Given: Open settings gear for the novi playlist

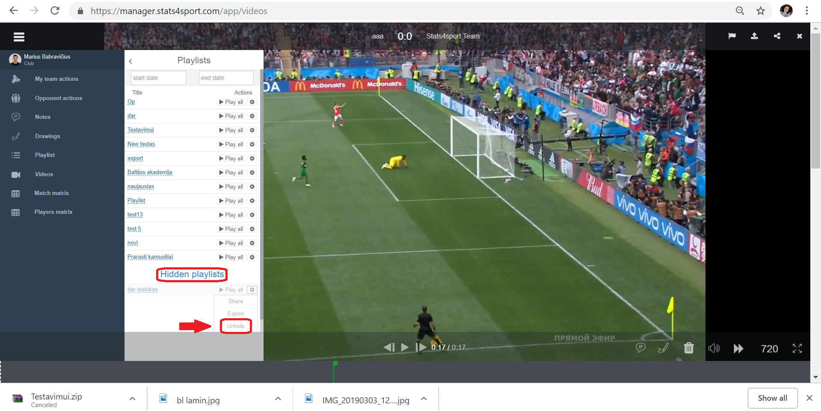Looking at the screenshot, I should click(x=252, y=243).
